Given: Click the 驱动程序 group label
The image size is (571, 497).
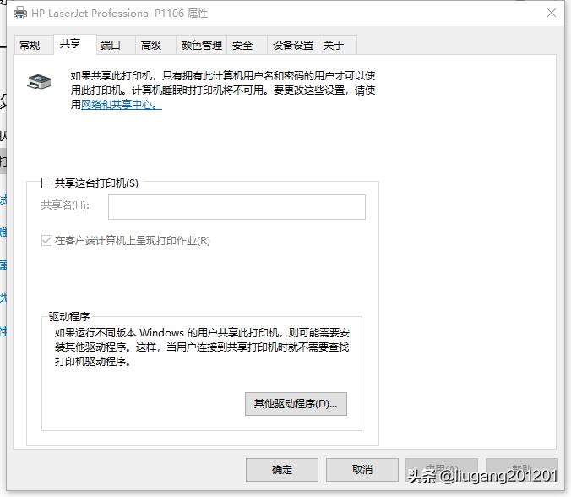Looking at the screenshot, I should [x=69, y=317].
